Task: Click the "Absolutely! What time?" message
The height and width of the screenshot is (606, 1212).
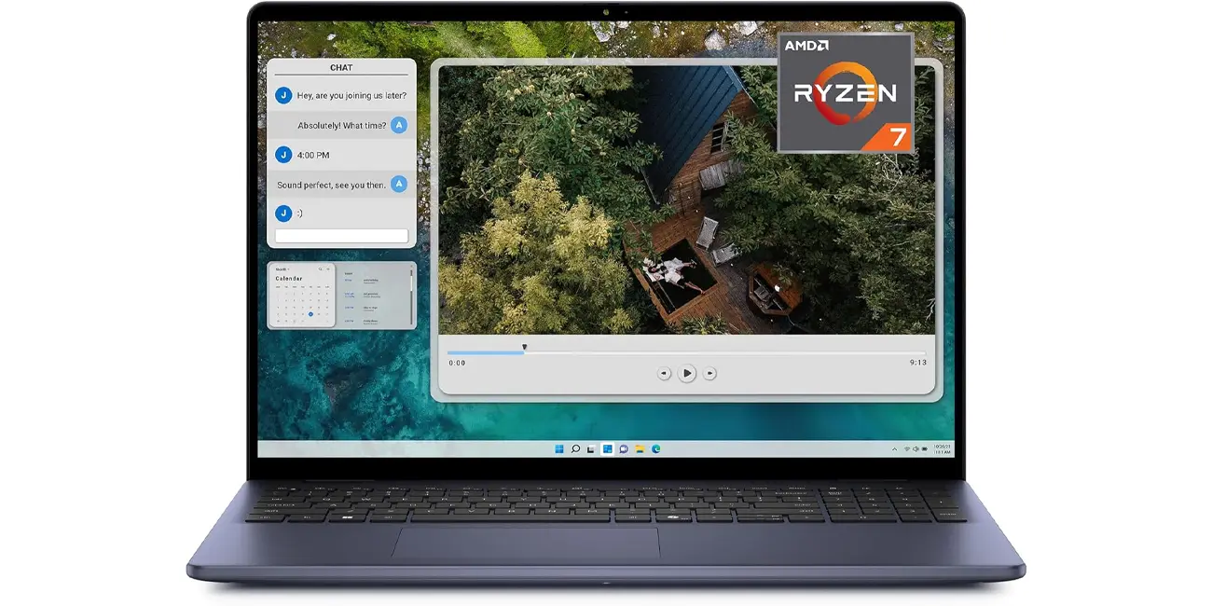Action: [342, 125]
